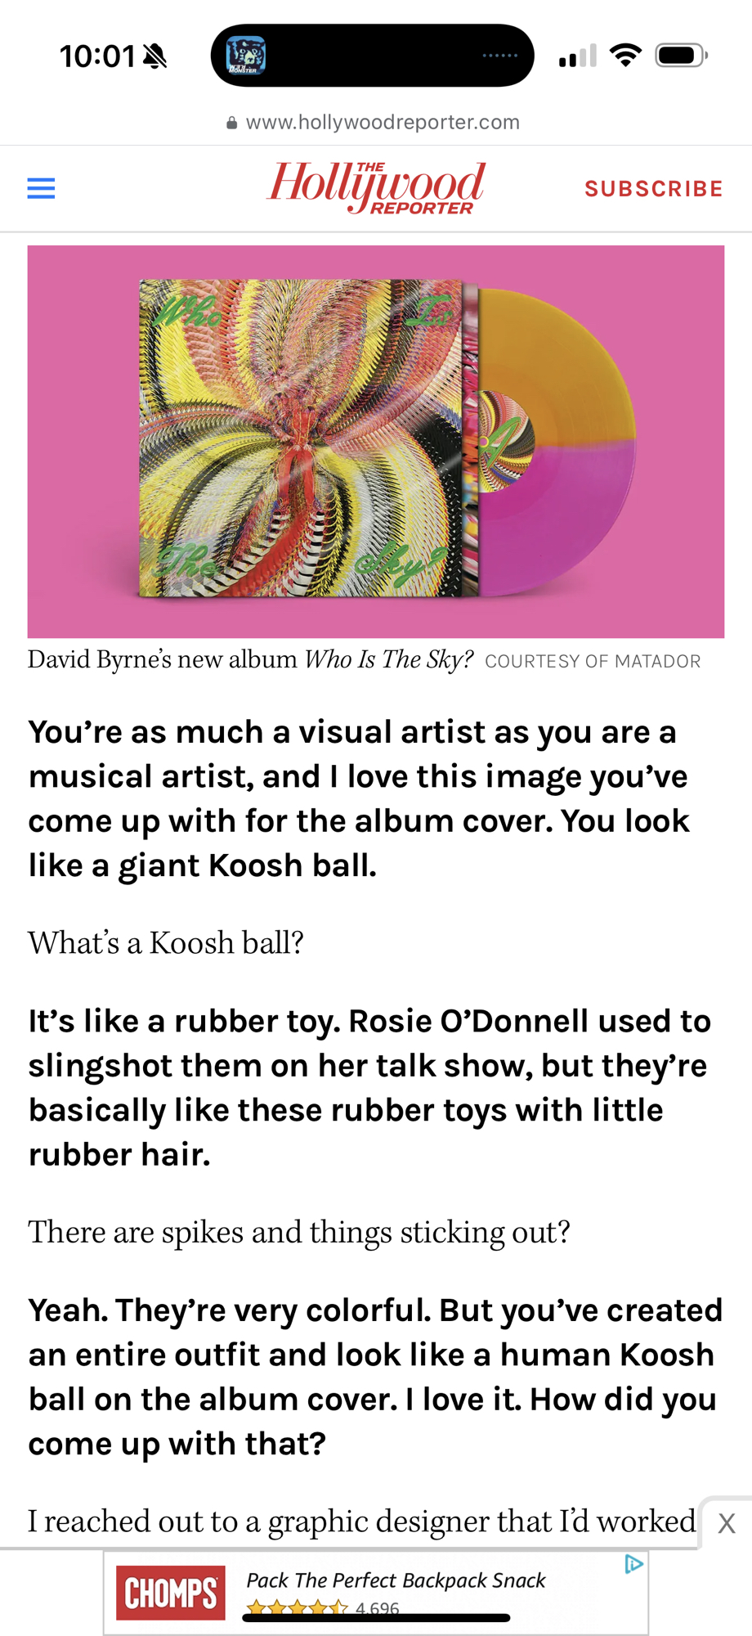Image resolution: width=752 pixels, height=1636 pixels.
Task: Tap the 10:01 clock in status bar
Action: coord(96,56)
